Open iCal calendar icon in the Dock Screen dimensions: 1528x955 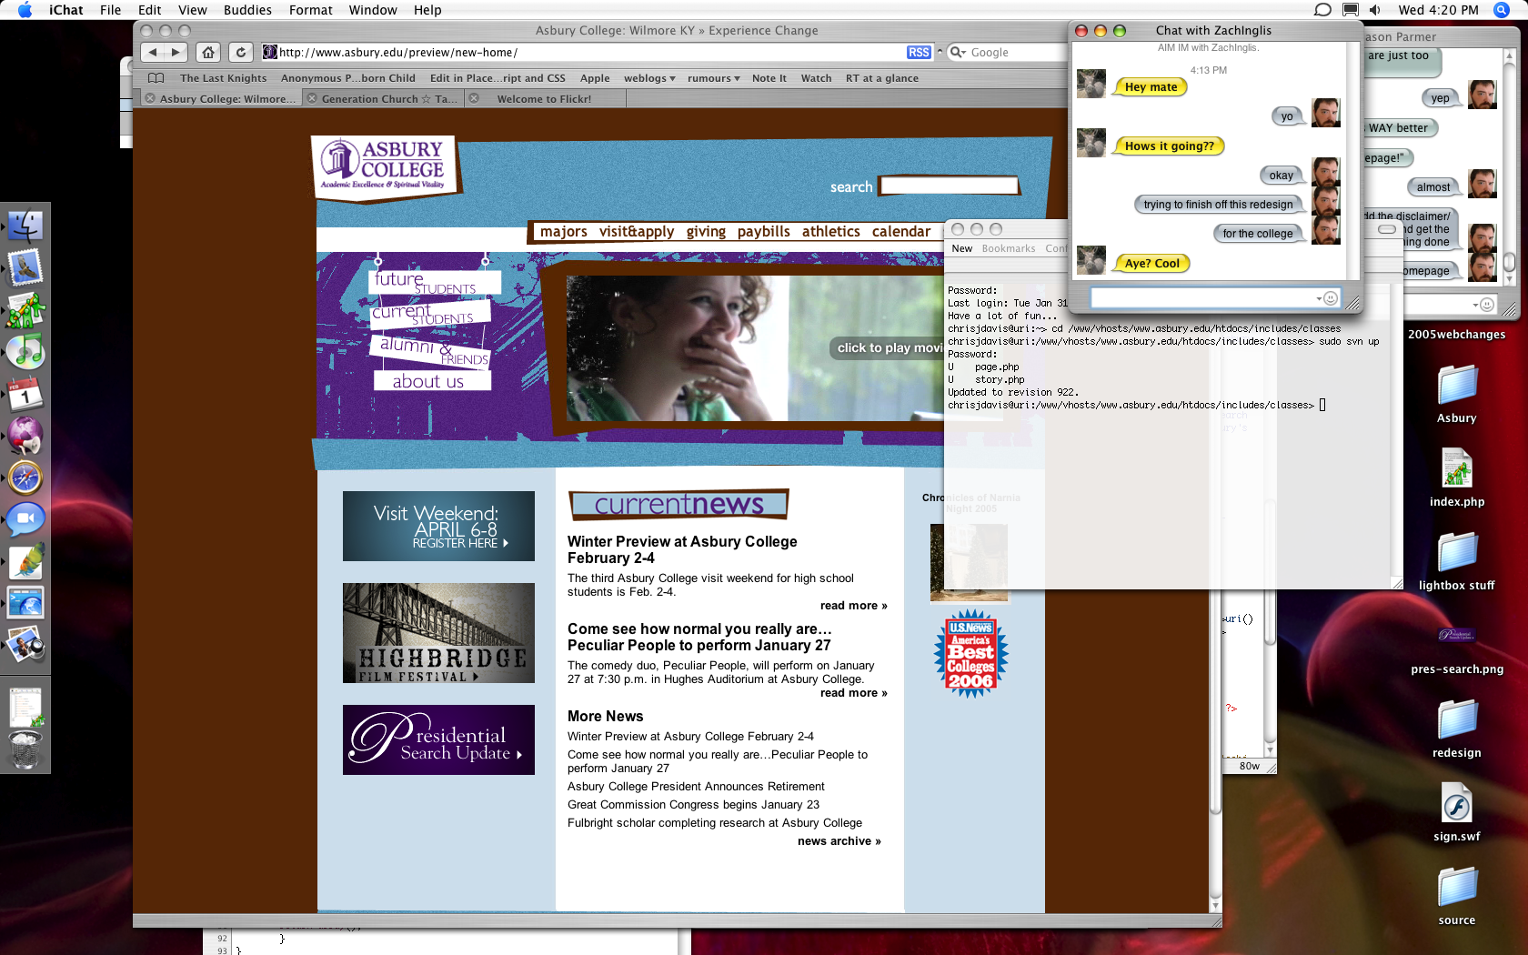pyautogui.click(x=25, y=394)
